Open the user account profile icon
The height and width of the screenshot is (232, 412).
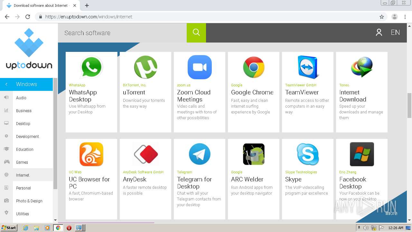pos(379,32)
